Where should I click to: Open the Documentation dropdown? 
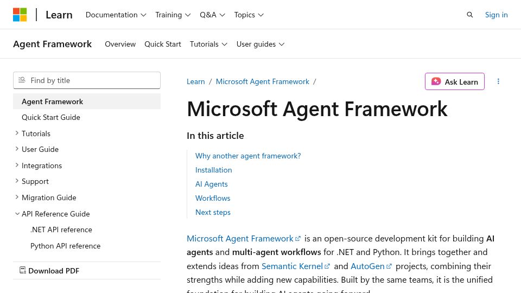(116, 15)
